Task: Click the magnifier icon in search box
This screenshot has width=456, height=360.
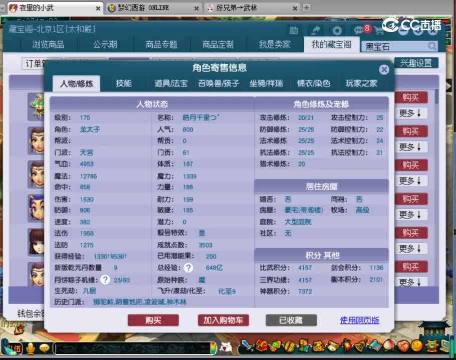Action: tap(432, 46)
